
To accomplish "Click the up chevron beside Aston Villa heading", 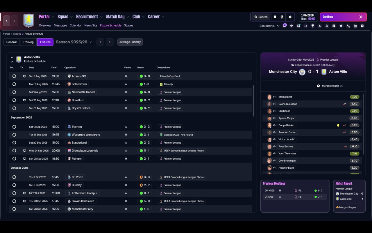I will [12, 58].
